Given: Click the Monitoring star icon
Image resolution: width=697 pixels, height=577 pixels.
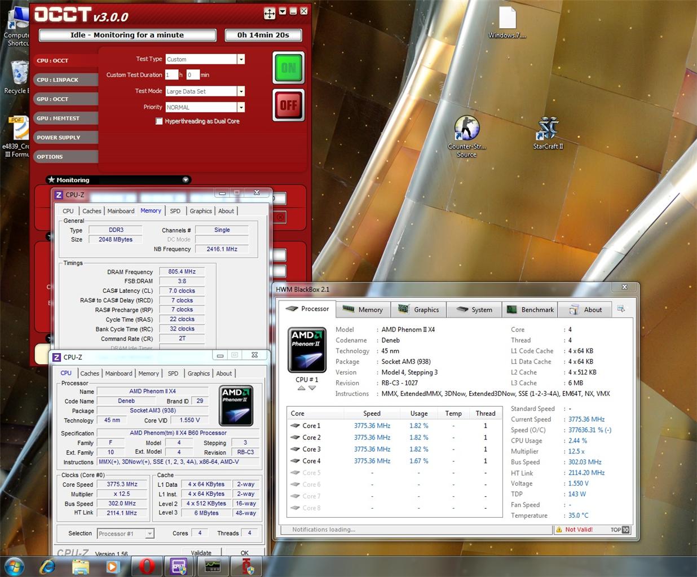Looking at the screenshot, I should (51, 179).
